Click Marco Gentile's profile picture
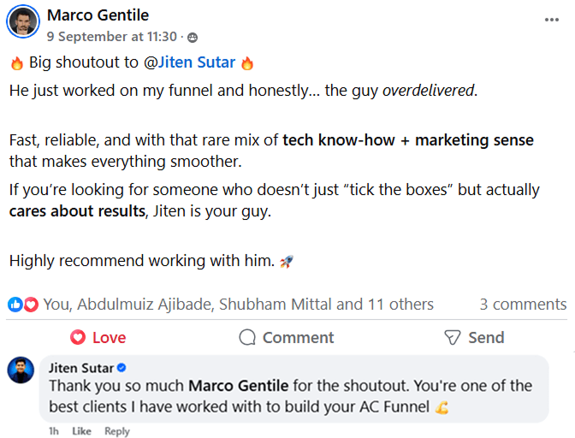The image size is (575, 438). [x=23, y=22]
